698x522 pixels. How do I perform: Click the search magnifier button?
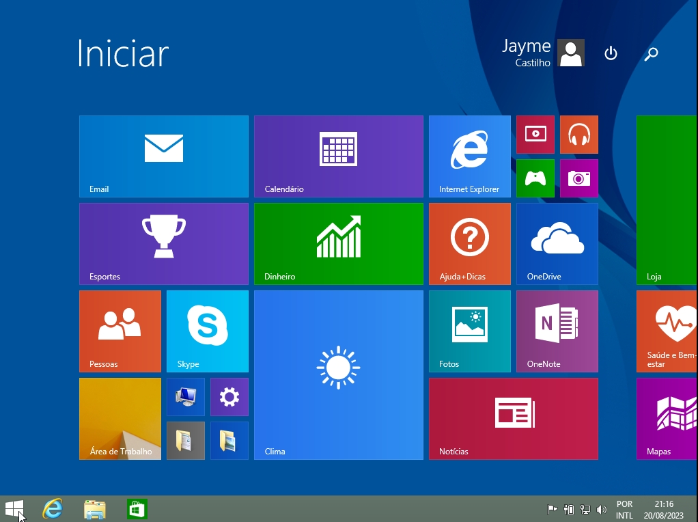(x=651, y=53)
